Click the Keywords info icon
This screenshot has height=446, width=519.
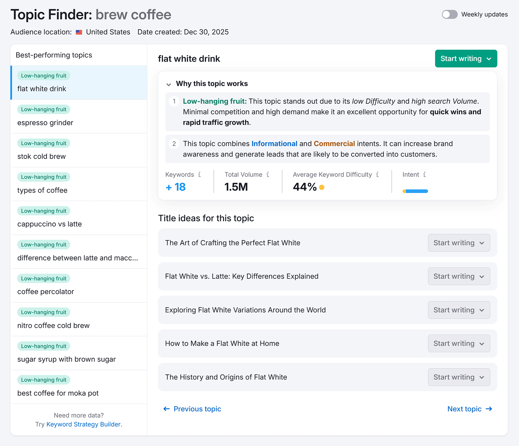tap(200, 175)
